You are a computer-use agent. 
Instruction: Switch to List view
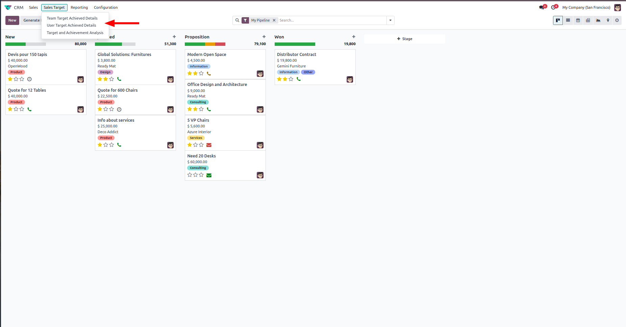click(568, 20)
